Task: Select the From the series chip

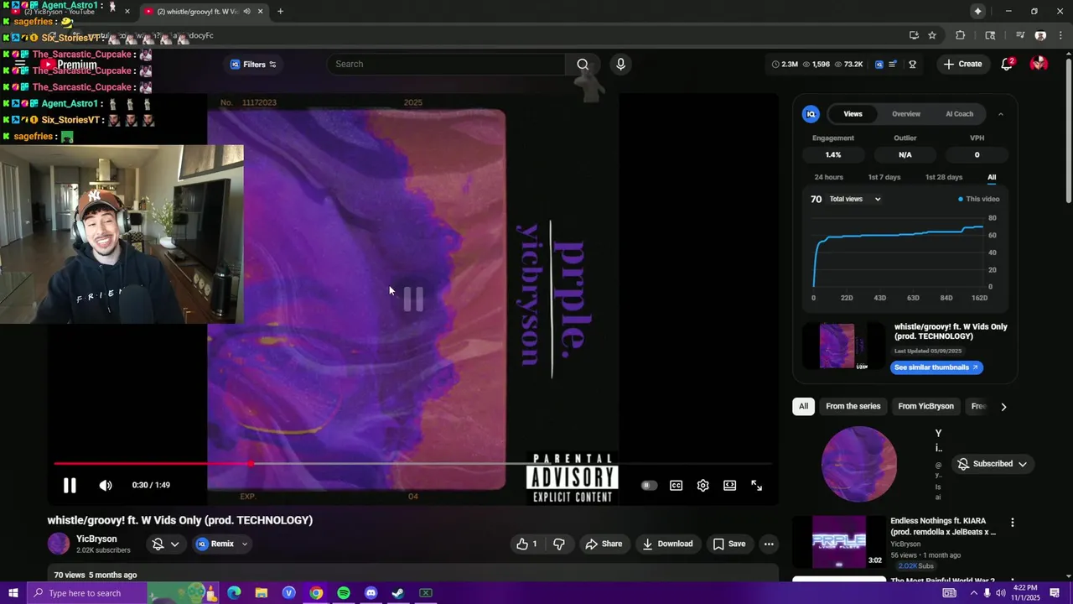Action: (853, 406)
